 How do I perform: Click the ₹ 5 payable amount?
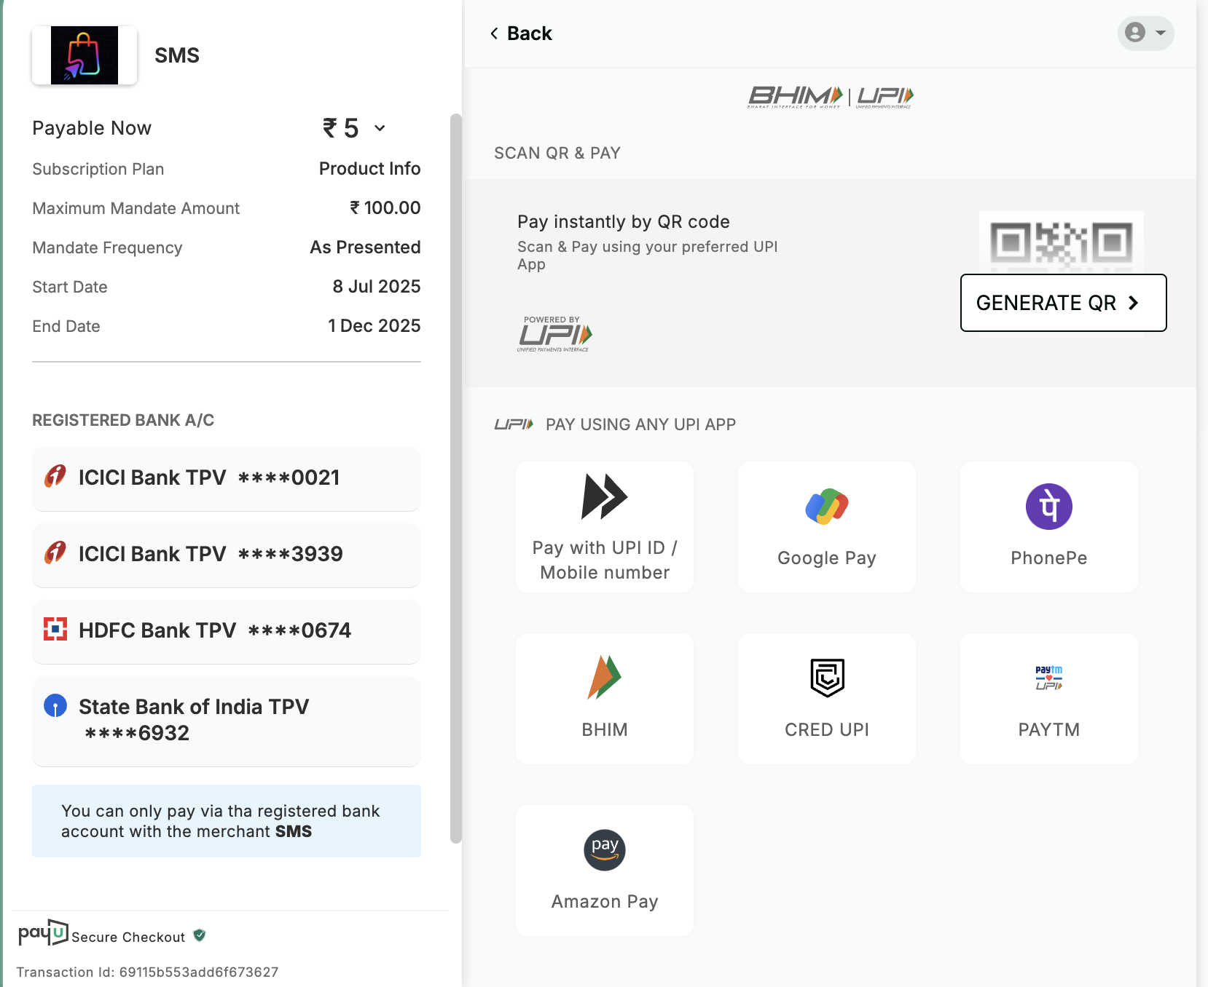(341, 128)
